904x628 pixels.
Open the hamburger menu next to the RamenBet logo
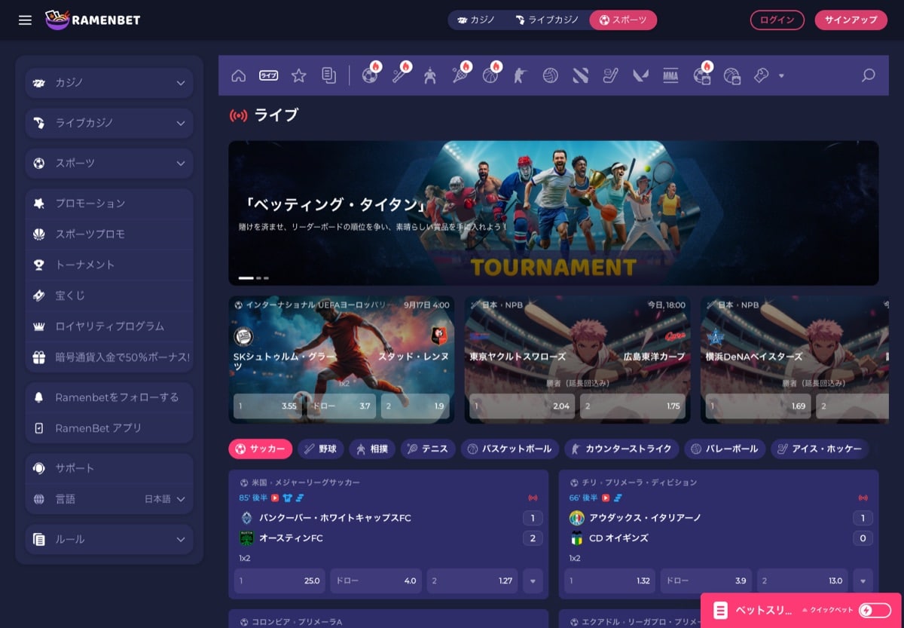pyautogui.click(x=25, y=20)
